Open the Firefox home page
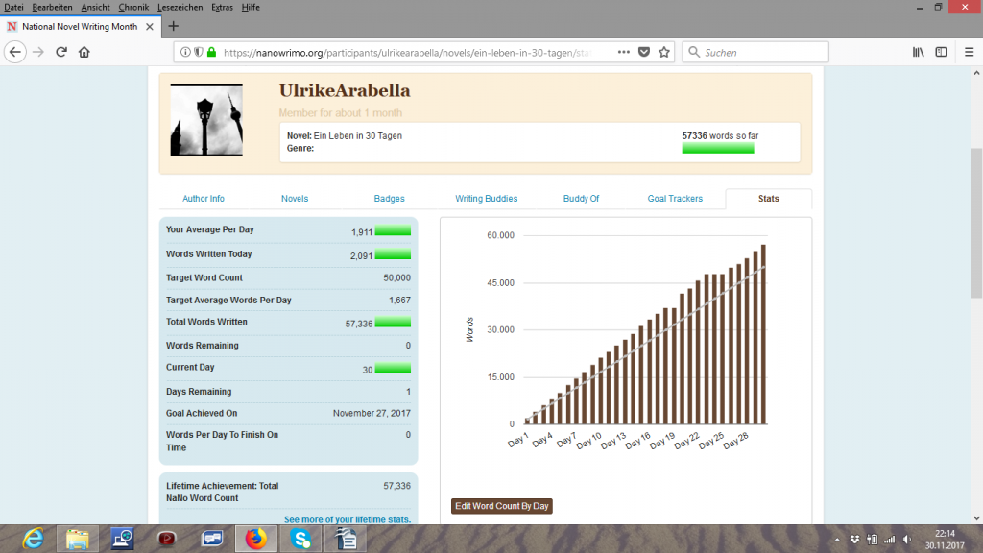Image resolution: width=983 pixels, height=553 pixels. coord(84,52)
